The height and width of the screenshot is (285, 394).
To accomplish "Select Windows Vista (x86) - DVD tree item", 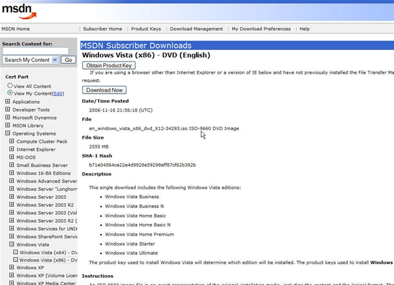I will (48, 260).
